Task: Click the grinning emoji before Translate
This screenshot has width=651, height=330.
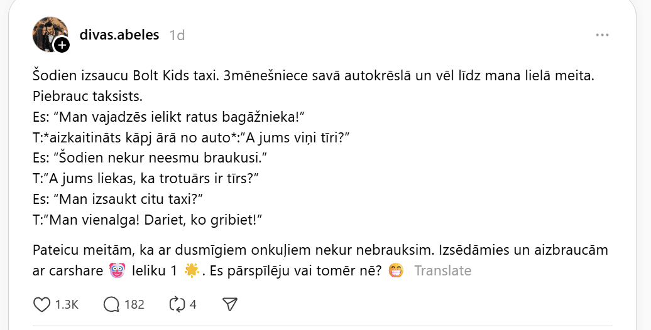Action: pos(396,271)
